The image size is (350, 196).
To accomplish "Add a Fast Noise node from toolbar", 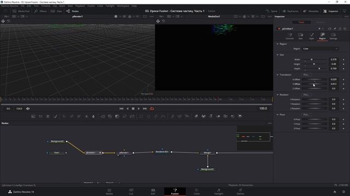I will [x=40, y=116].
